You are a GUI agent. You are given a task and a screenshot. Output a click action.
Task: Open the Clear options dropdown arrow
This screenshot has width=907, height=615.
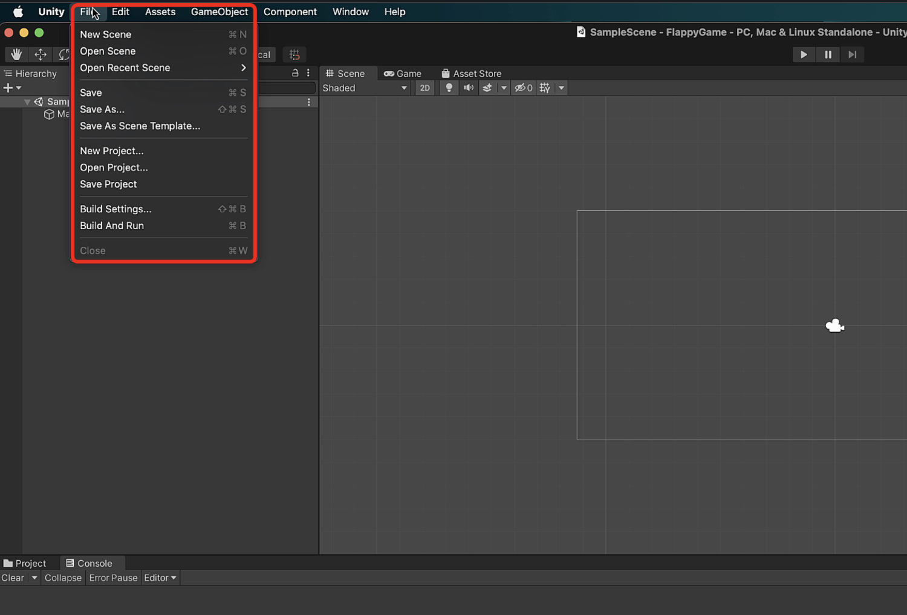tap(34, 578)
